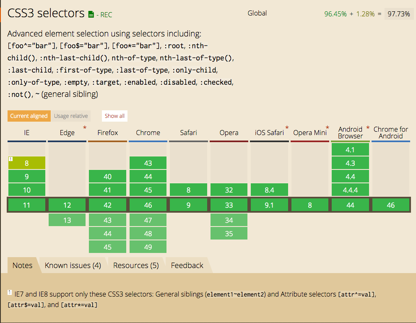Click the Edge 12 current version cell
The height and width of the screenshot is (323, 416).
tap(67, 205)
